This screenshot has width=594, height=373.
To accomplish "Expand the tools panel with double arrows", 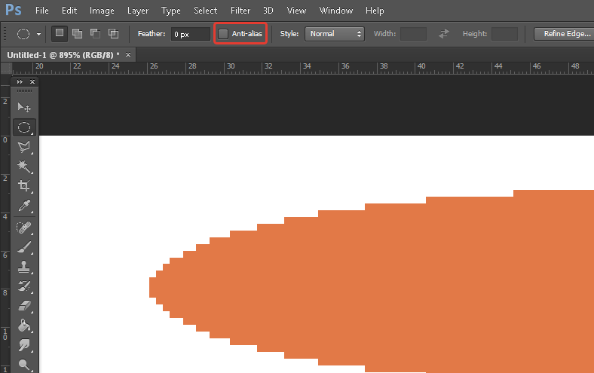I will coord(20,81).
